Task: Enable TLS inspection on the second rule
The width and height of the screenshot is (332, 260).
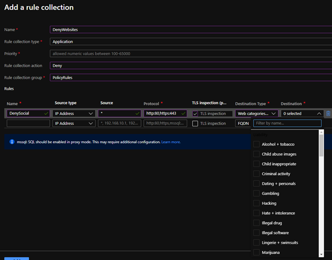Action: coord(195,123)
